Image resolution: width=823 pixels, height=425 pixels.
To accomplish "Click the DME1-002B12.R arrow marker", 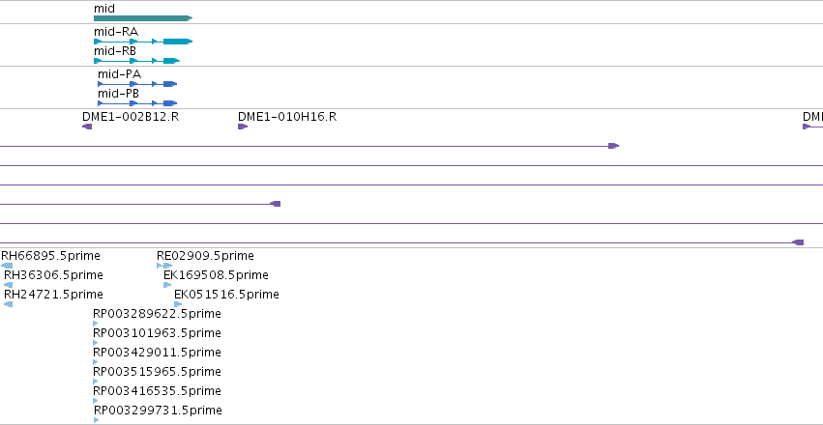I will [x=87, y=127].
